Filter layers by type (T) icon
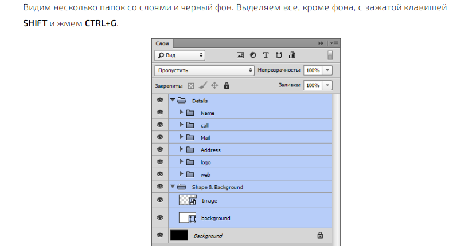The width and height of the screenshot is (476, 246). coord(266,55)
